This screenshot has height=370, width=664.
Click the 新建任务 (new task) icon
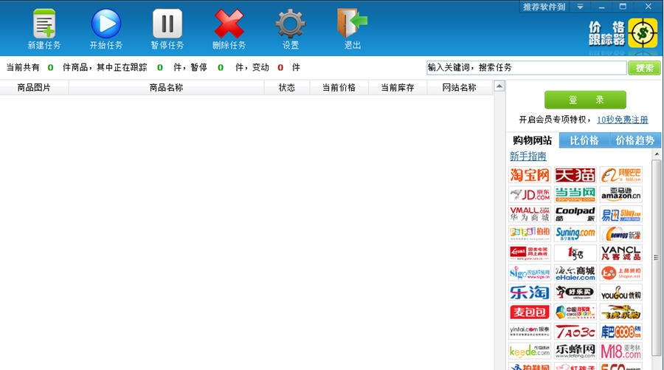pos(44,24)
